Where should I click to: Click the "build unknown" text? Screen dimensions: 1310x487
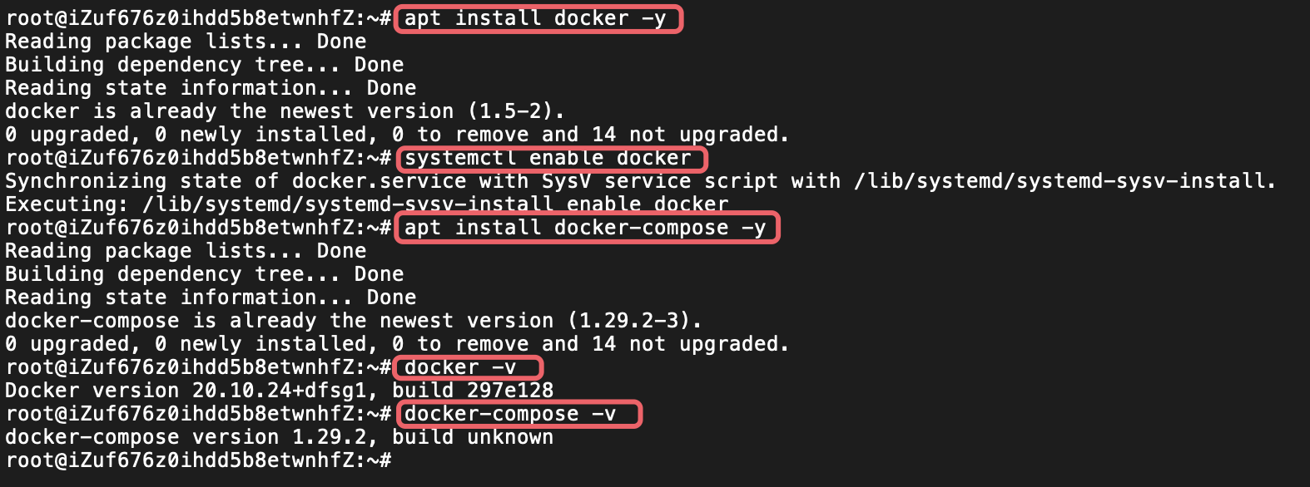tap(473, 437)
